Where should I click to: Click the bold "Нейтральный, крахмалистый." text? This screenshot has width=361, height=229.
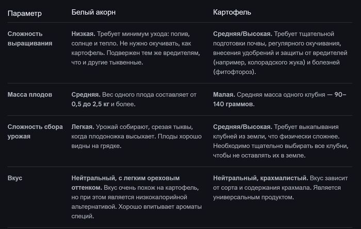(260, 178)
